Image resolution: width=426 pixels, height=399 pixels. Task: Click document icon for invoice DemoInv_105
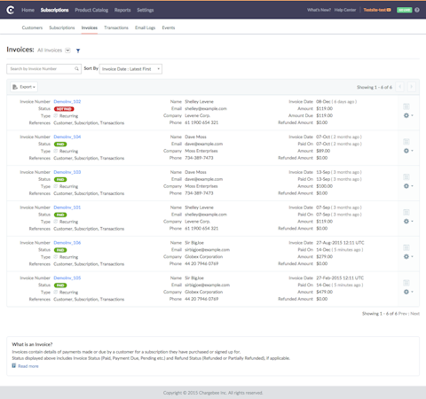point(406,283)
